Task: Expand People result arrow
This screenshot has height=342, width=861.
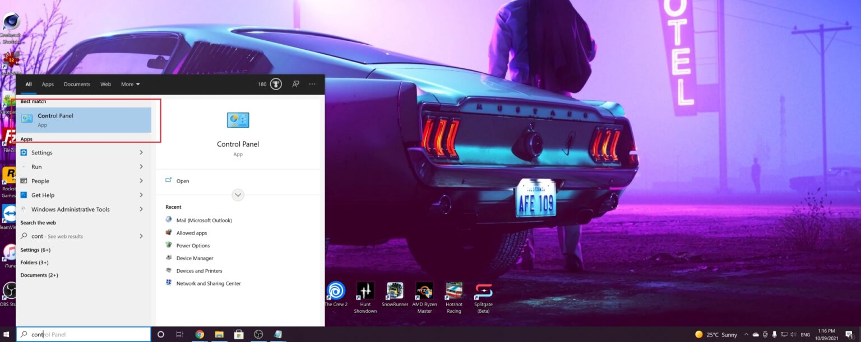Action: [x=141, y=181]
